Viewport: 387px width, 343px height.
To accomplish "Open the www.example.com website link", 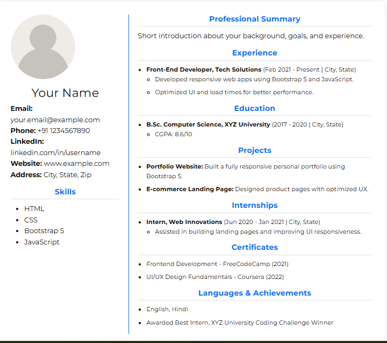I will (x=76, y=164).
